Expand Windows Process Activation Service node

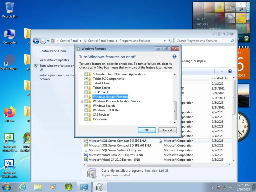(x=82, y=101)
